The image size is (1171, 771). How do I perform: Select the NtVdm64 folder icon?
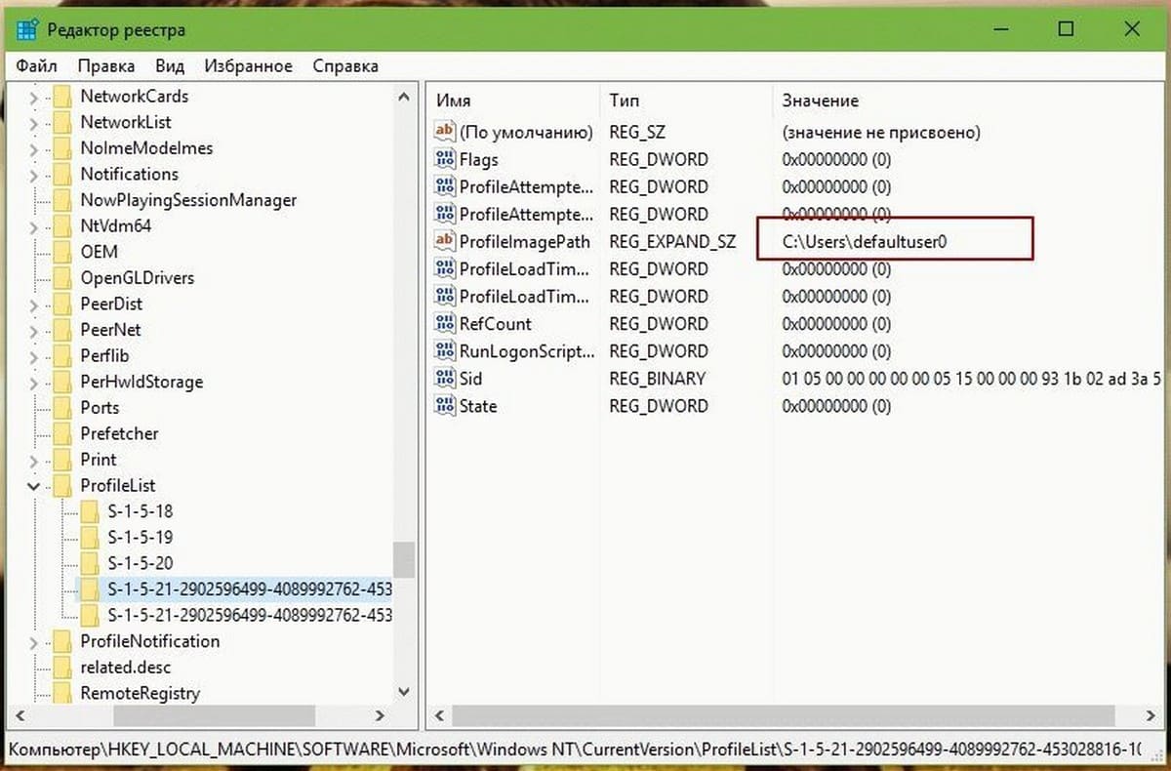click(x=62, y=226)
